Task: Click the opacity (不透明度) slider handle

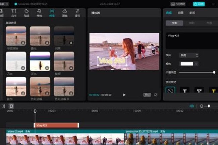Action: tap(214, 72)
